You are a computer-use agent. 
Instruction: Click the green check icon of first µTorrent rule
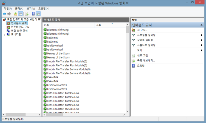click(45, 30)
